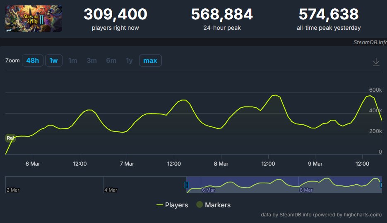Click the SteamDB.info watermark text at top right

click(x=370, y=43)
